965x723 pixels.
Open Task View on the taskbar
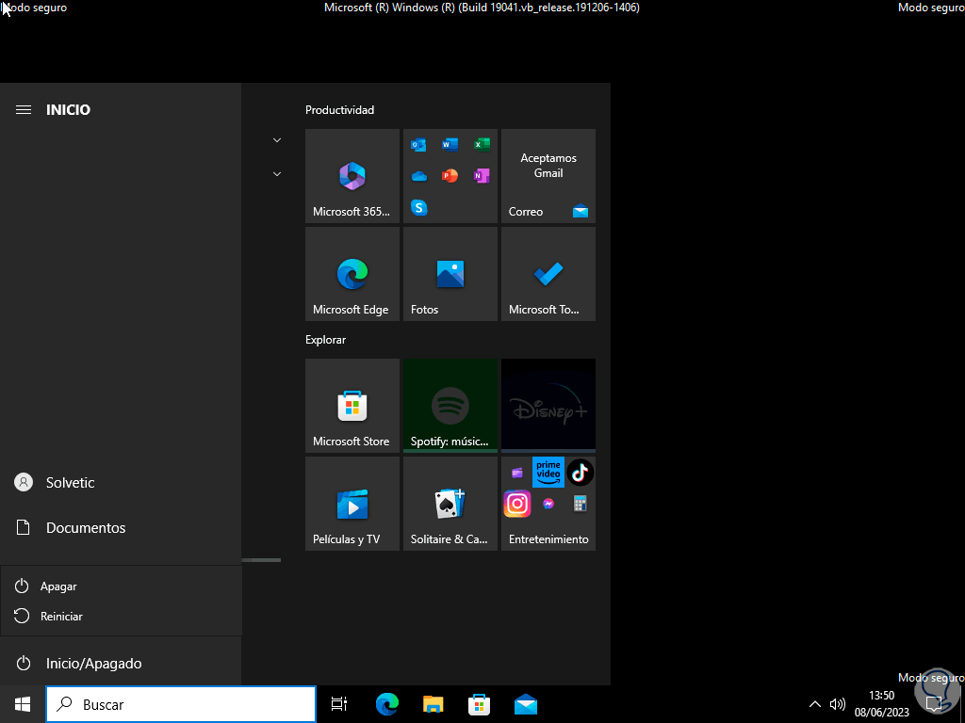[x=339, y=704]
